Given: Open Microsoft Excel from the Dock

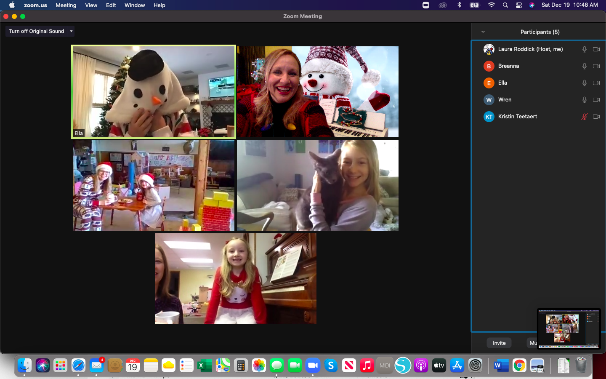Looking at the screenshot, I should tap(205, 366).
